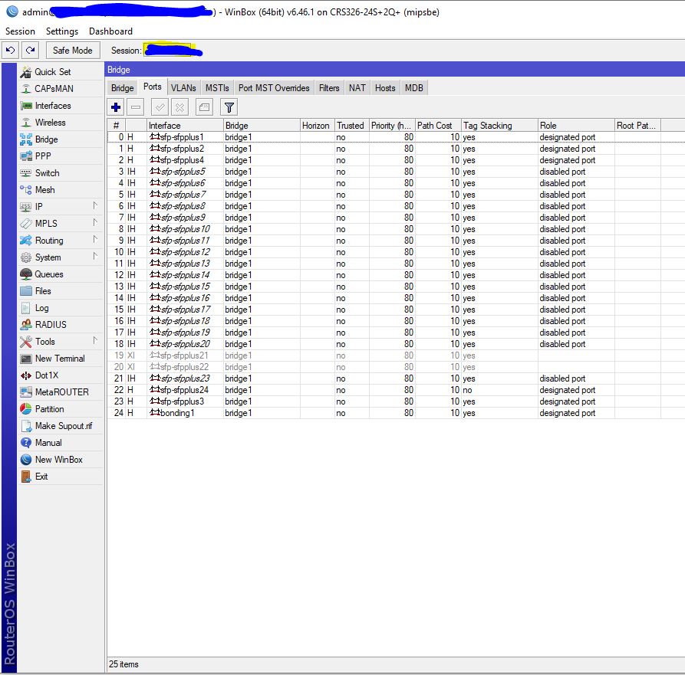Sort by the Root Pat... column header
This screenshot has height=675, width=685.
(x=637, y=126)
